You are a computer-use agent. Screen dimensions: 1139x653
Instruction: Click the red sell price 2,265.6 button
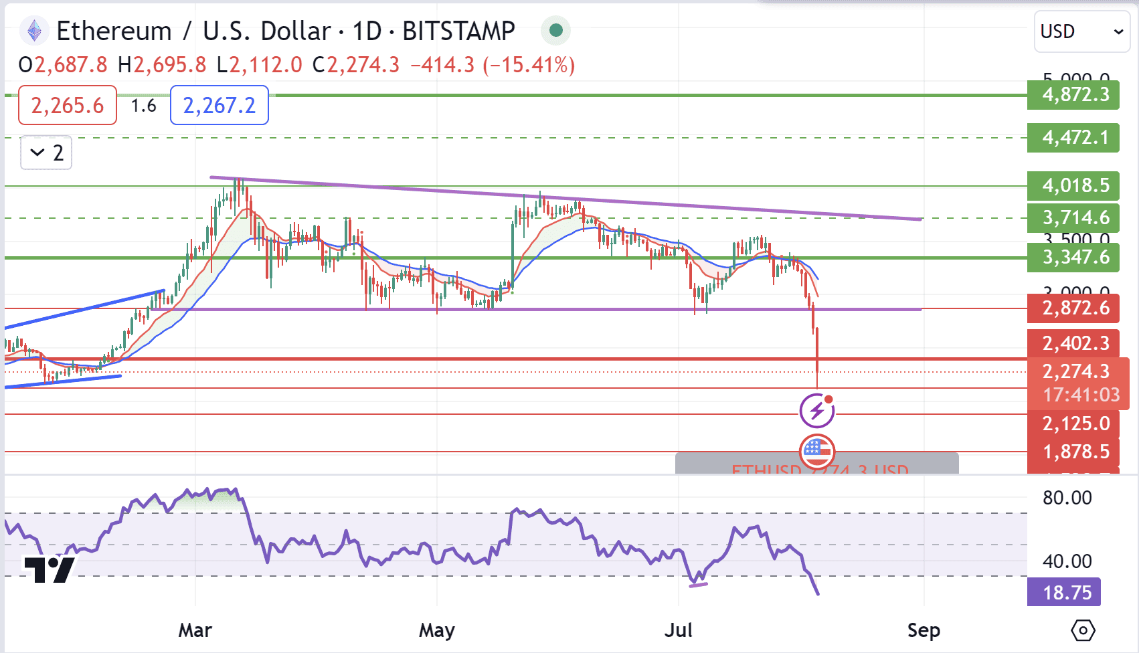coord(68,105)
